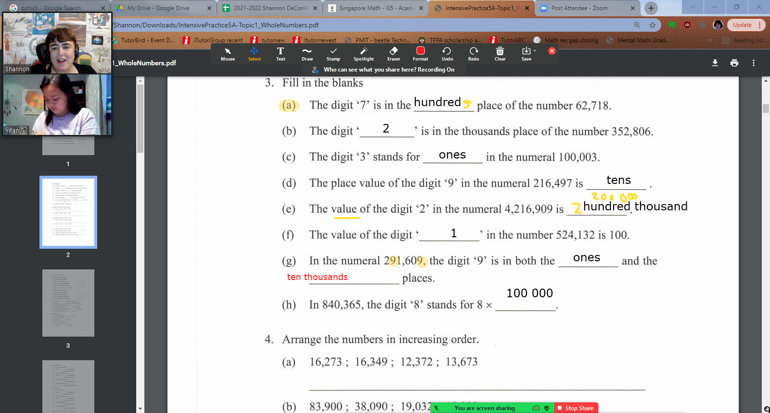The width and height of the screenshot is (770, 413).
Task: Click the red 'ten thousands' answer text
Action: [317, 277]
